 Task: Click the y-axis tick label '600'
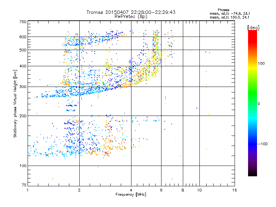click(23, 37)
